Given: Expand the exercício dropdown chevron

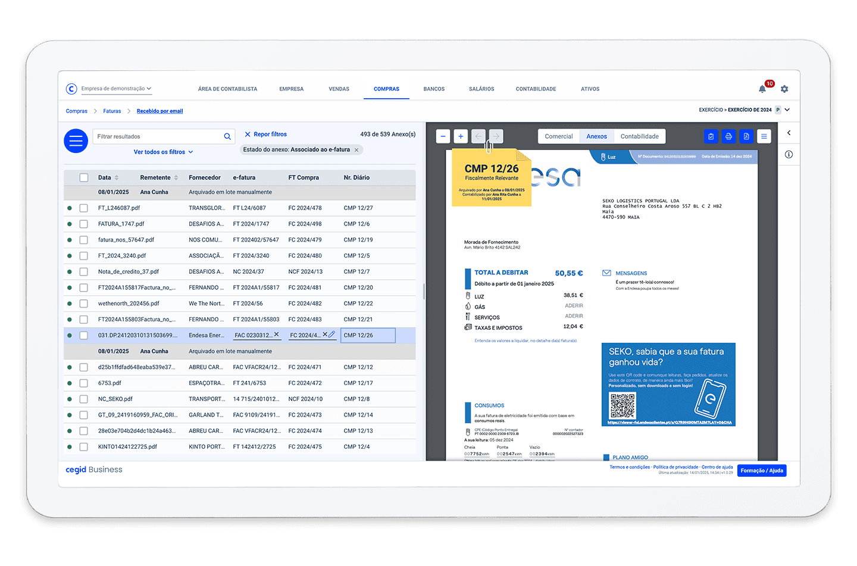Looking at the screenshot, I should (x=787, y=110).
